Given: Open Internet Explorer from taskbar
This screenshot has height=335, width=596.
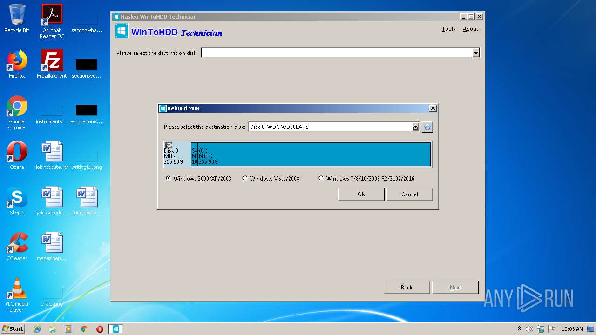Looking at the screenshot, I should point(37,329).
